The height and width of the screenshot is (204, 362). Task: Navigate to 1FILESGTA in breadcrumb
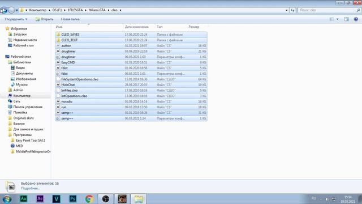(x=75, y=10)
